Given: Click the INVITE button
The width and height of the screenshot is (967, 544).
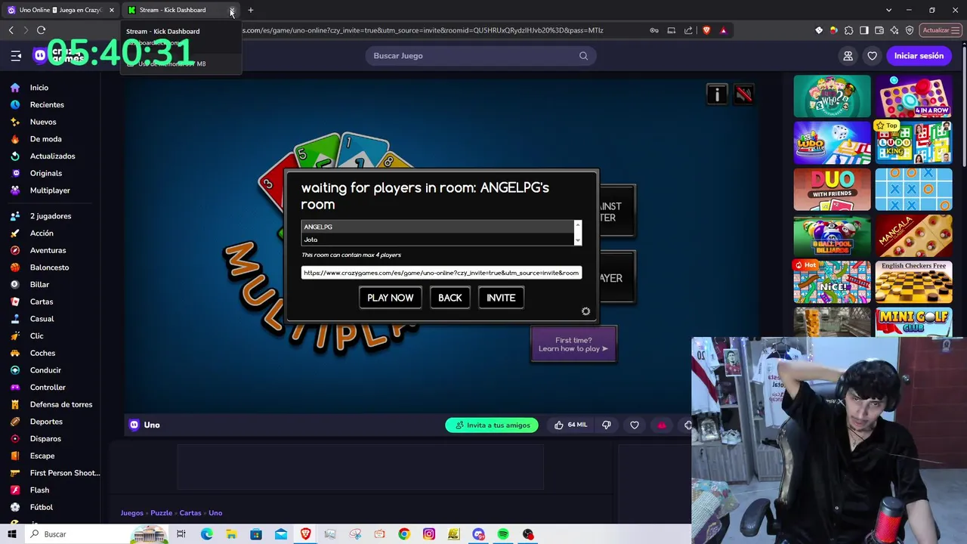Looking at the screenshot, I should point(501,298).
